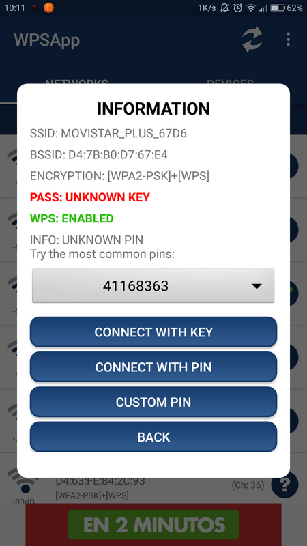Tap the CUSTOM PIN button
Screen dimensions: 307x546
pos(153,402)
